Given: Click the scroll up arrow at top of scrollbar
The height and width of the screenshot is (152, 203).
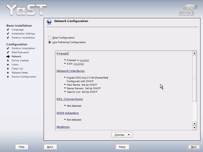Looking at the screenshot, I should tap(195, 53).
